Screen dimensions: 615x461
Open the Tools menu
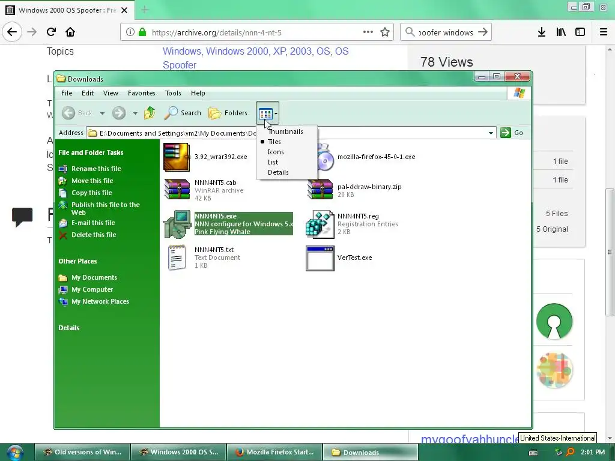(173, 93)
